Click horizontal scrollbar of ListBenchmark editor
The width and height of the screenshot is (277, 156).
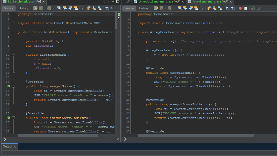pyautogui.click(x=58, y=135)
